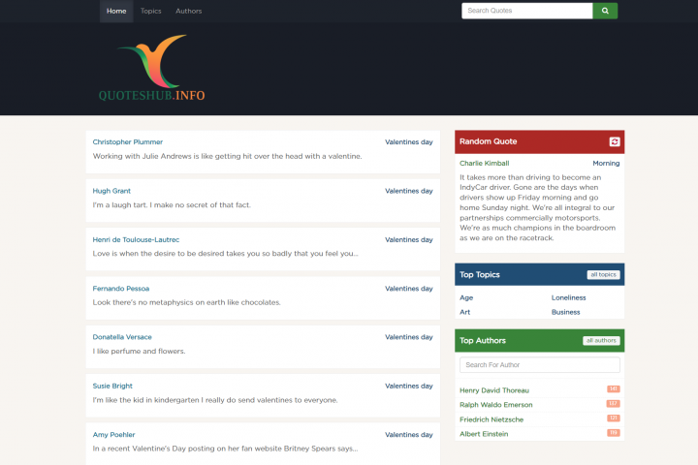Open author Fernando Pessoa
Screen dimensions: 698x465
(x=121, y=289)
